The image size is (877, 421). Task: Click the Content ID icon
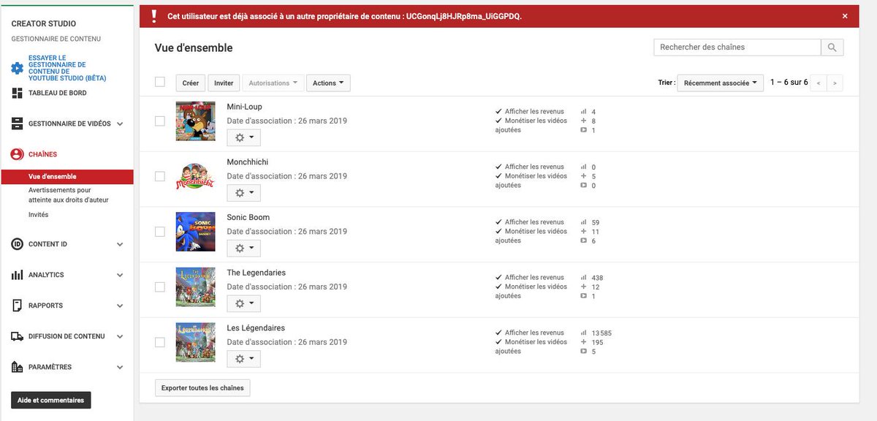point(17,244)
